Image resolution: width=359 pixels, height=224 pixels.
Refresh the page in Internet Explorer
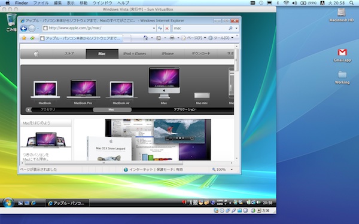pos(160,28)
